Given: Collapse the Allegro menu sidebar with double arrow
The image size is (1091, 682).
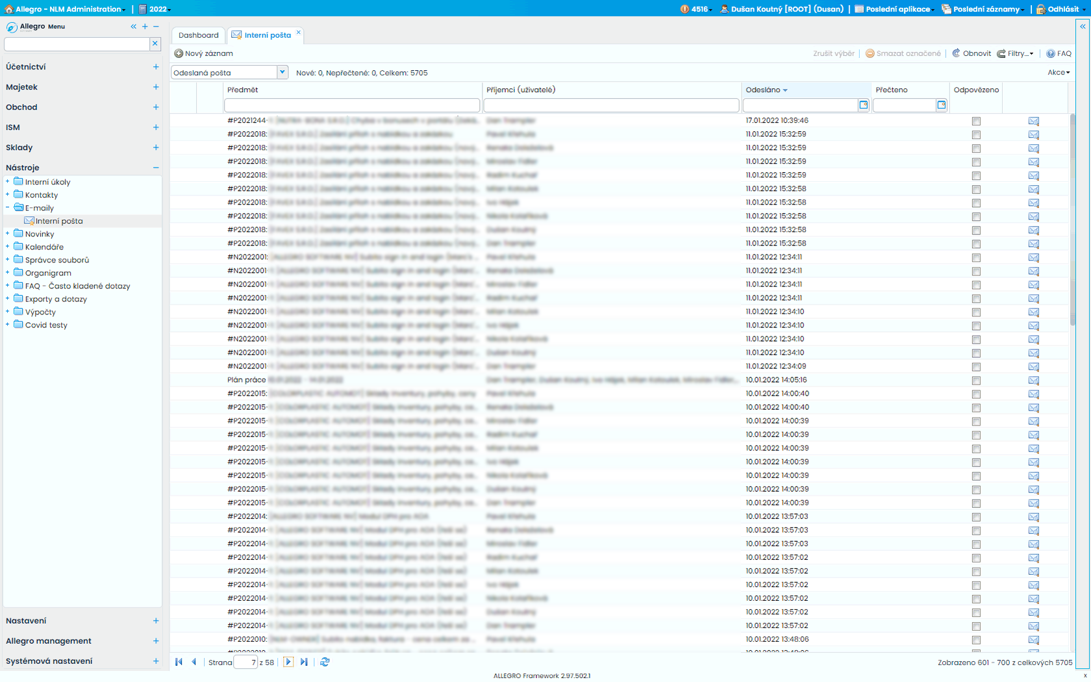Looking at the screenshot, I should pos(133,27).
